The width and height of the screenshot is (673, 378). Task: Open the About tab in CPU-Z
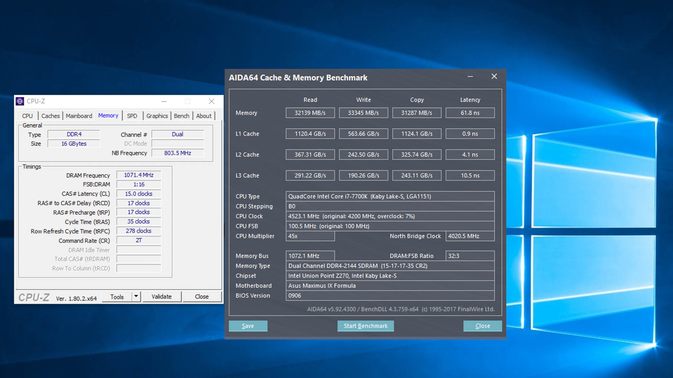204,116
